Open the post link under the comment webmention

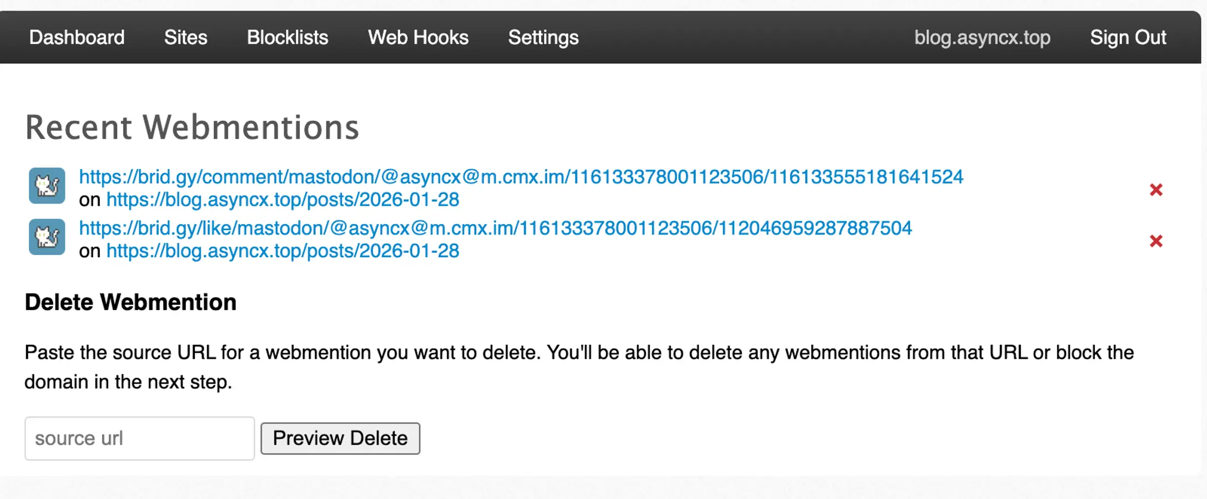pyautogui.click(x=282, y=200)
